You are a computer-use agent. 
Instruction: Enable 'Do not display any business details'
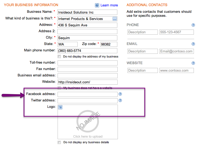tap(59, 142)
